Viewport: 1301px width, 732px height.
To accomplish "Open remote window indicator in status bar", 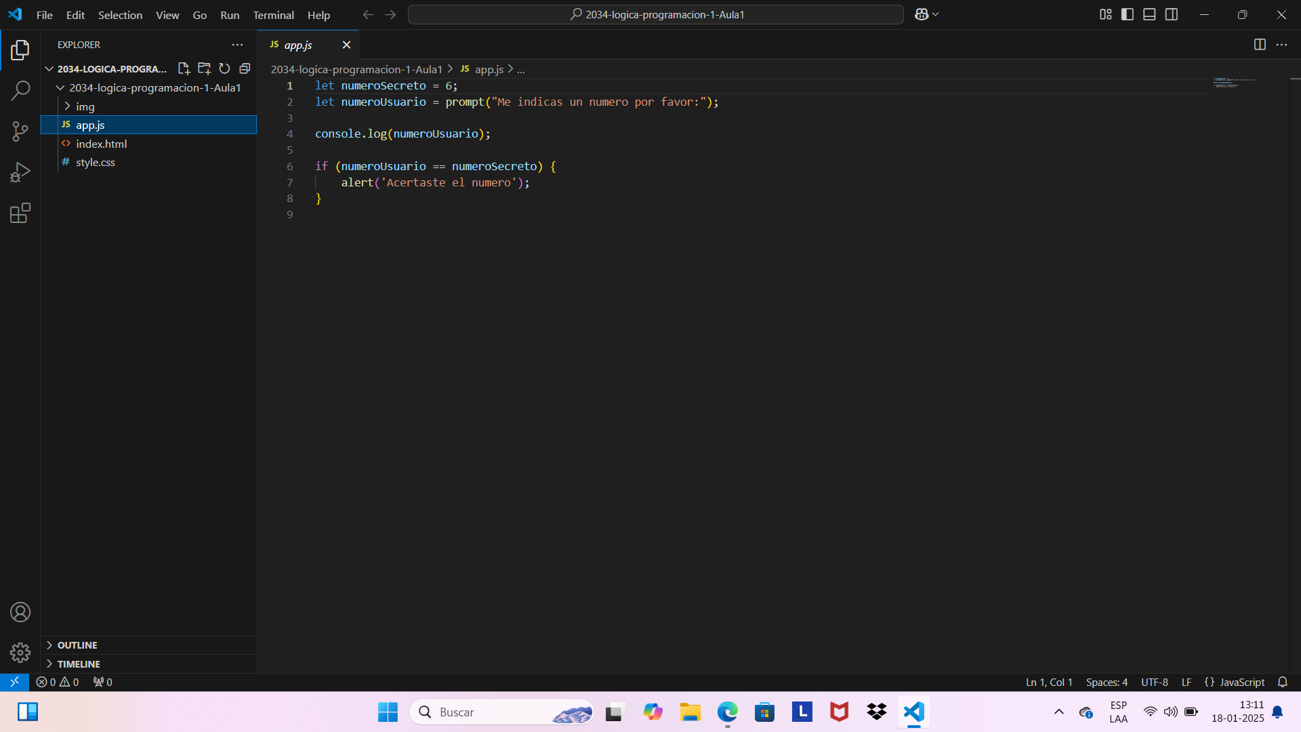I will 14,682.
